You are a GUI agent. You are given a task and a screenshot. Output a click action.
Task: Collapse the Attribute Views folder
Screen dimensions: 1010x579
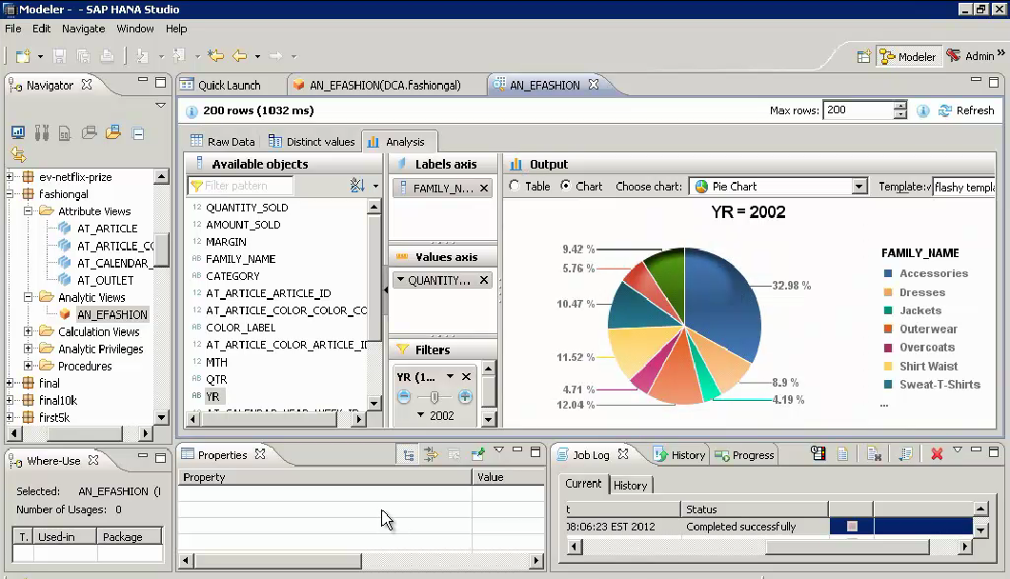pyautogui.click(x=29, y=211)
